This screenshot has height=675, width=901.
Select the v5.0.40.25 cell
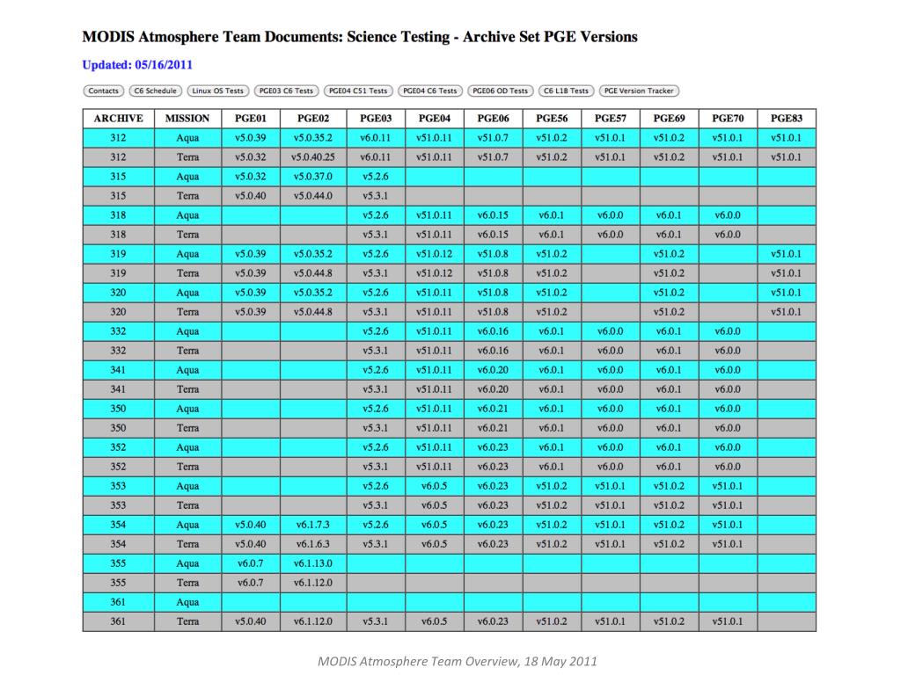tap(313, 157)
